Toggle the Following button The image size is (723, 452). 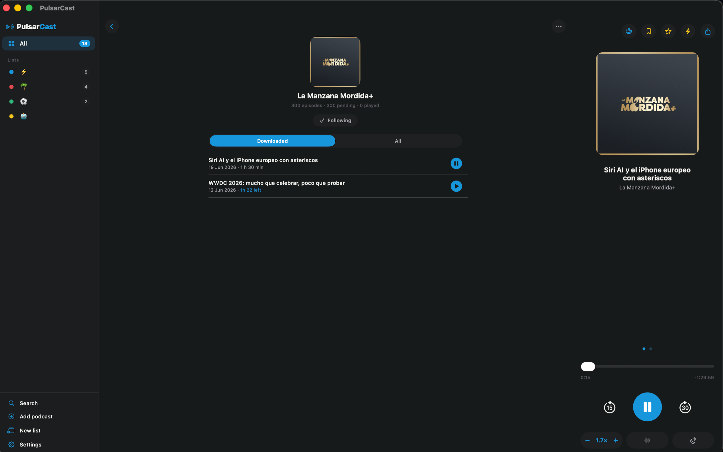335,121
